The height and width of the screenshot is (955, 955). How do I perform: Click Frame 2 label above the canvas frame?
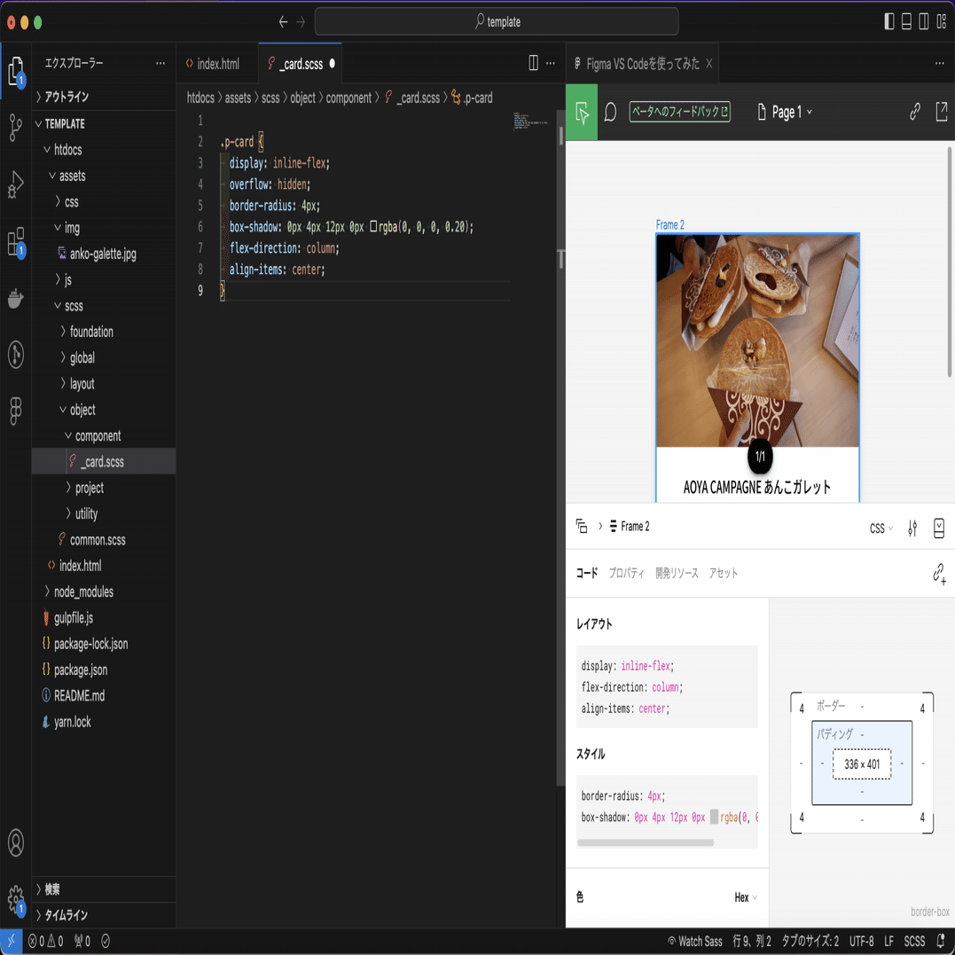pos(669,224)
